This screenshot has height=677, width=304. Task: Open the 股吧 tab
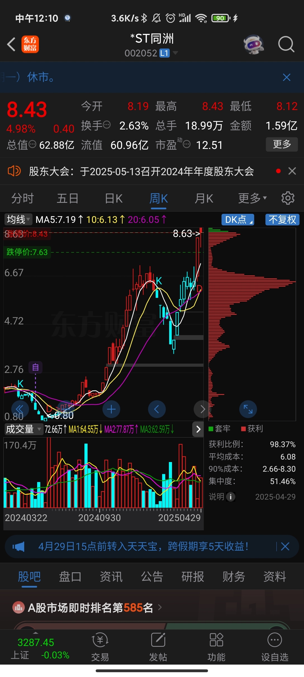[x=29, y=576]
